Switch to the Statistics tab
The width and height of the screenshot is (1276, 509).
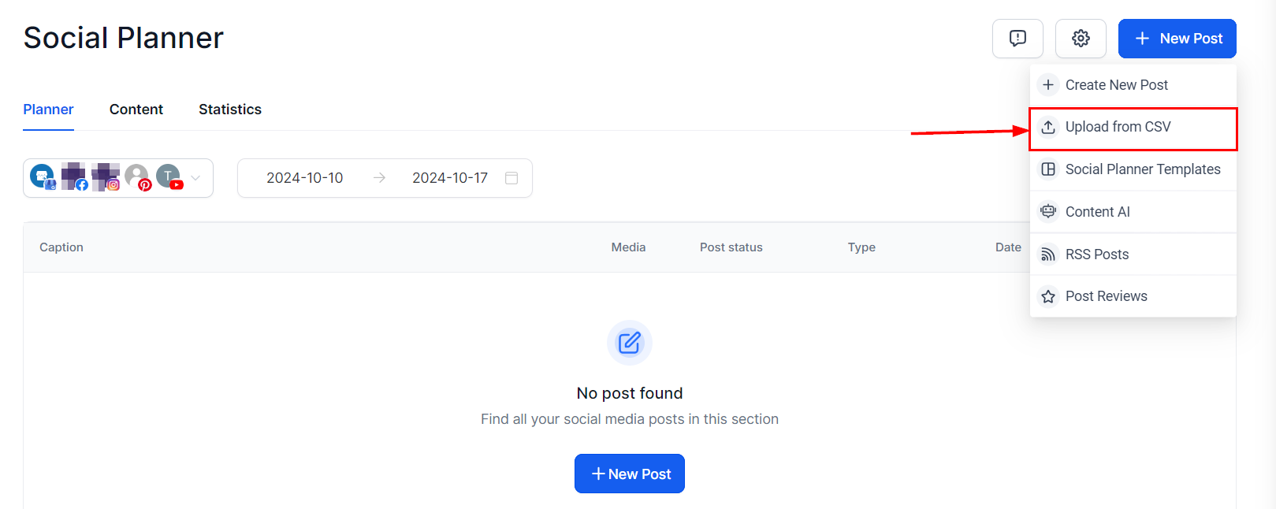(x=230, y=110)
